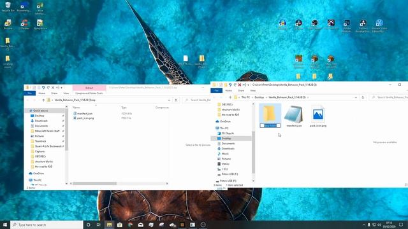Viewport: 408px width, 229px height.
Task: Click the Undo icon in the right Explorer window
Action: click(230, 85)
